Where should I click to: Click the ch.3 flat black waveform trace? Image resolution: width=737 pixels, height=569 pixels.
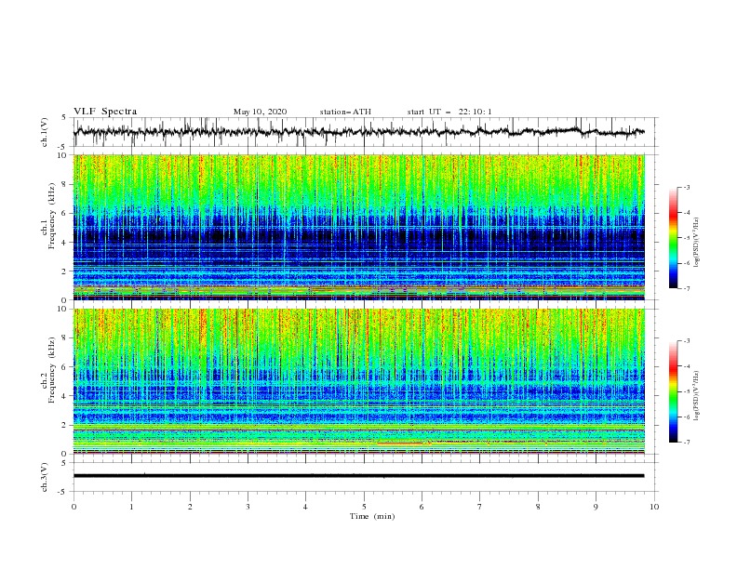coord(358,476)
